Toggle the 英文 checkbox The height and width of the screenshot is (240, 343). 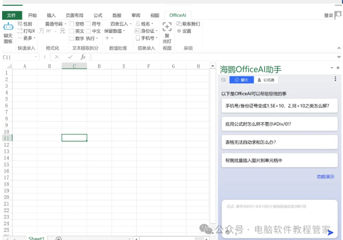(72, 31)
